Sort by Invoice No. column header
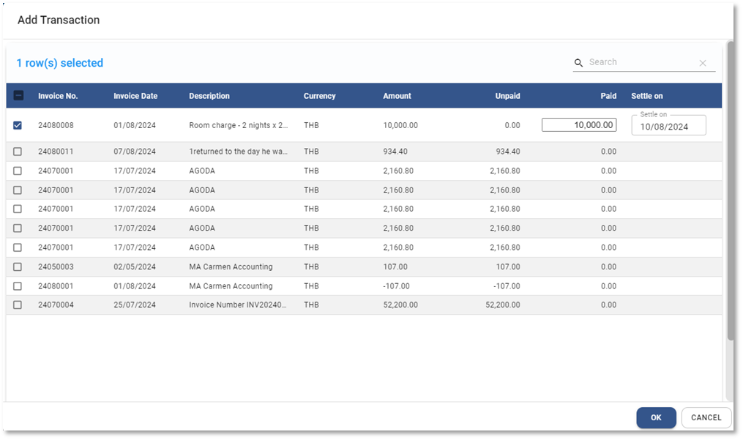Screen dimensions: 743x440 pyautogui.click(x=58, y=96)
